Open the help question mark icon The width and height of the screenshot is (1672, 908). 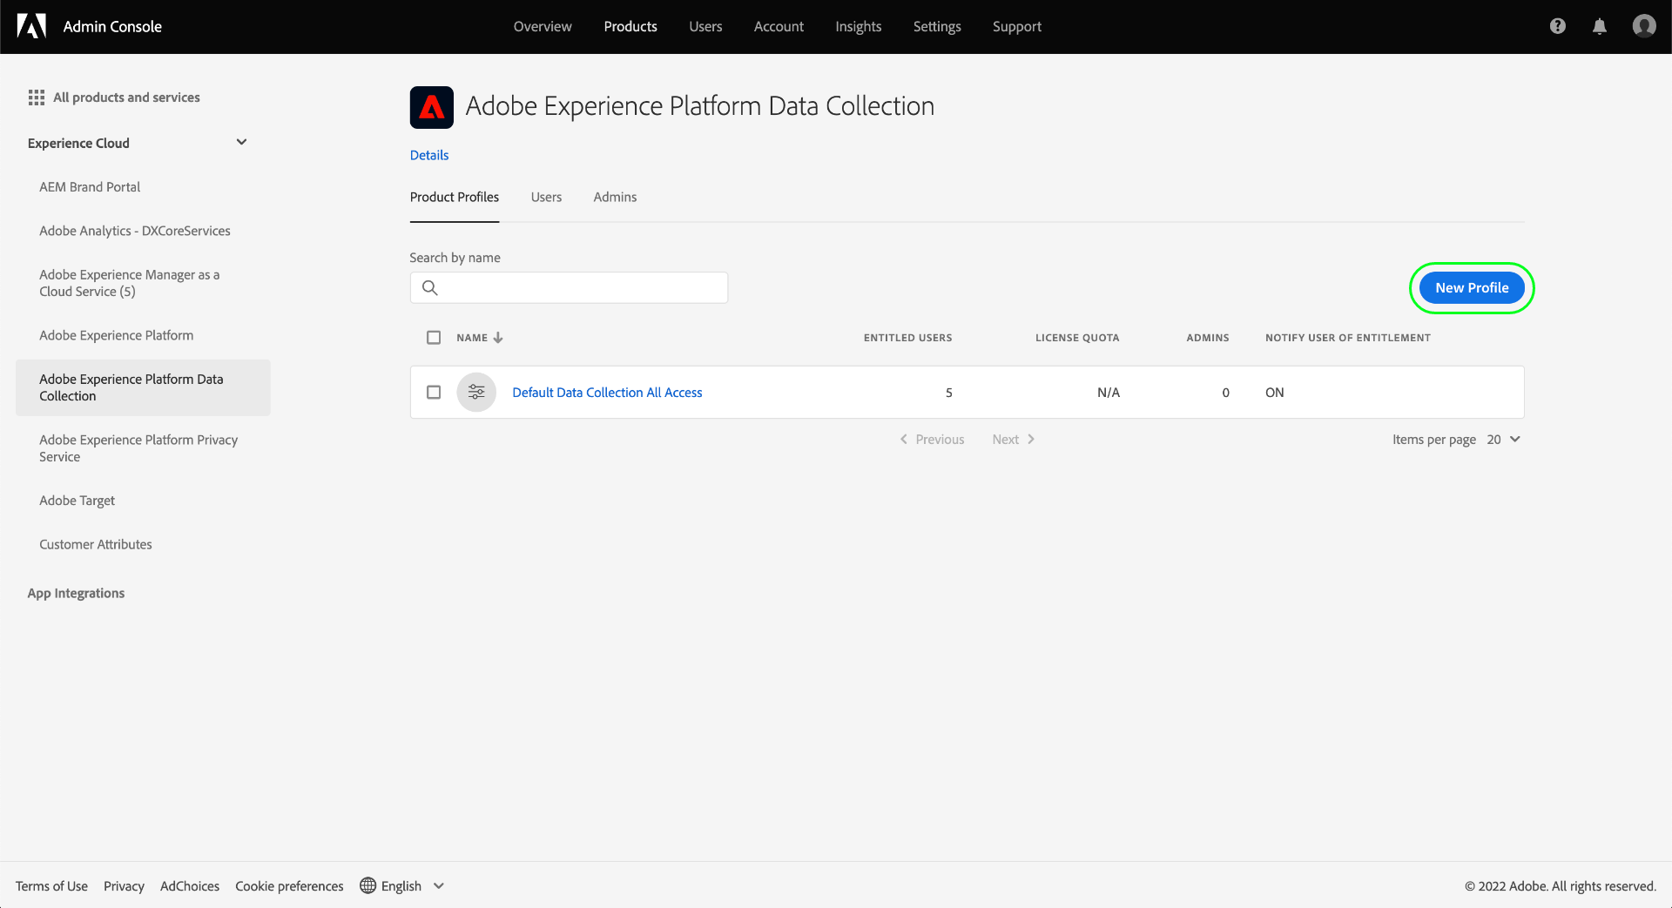click(x=1557, y=26)
